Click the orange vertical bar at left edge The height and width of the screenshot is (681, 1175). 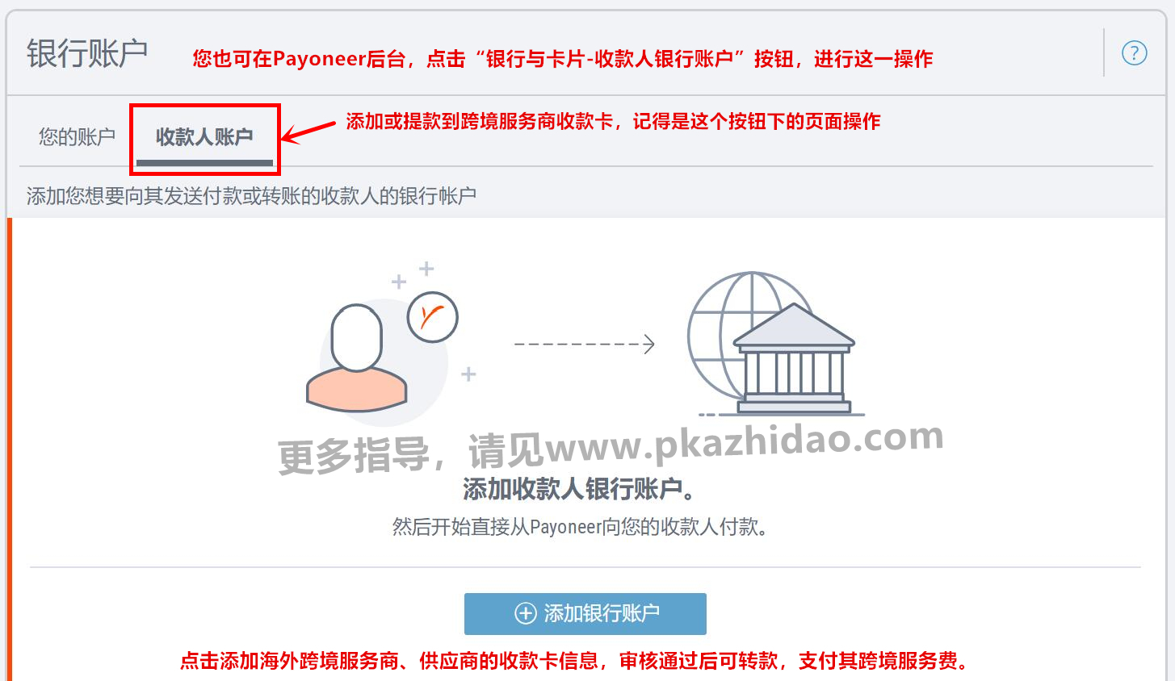[x=10, y=449]
